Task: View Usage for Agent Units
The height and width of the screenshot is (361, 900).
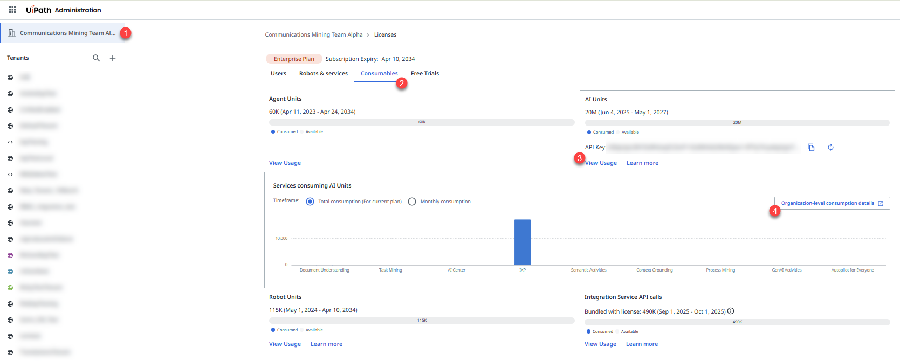Action: click(x=285, y=163)
